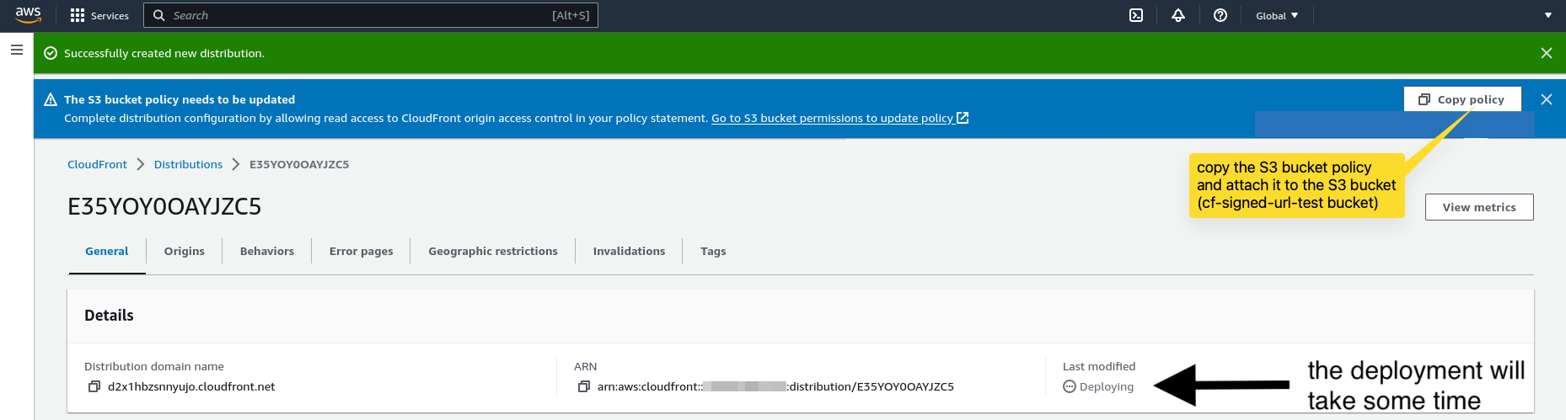This screenshot has height=420, width=1566.
Task: Follow the S3 bucket permissions link
Action: click(x=839, y=118)
